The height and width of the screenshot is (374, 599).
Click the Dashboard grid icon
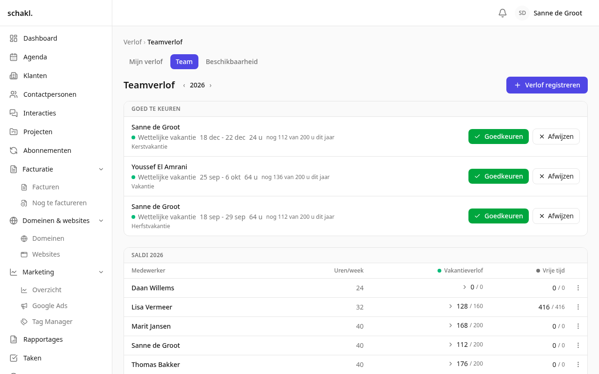click(14, 38)
